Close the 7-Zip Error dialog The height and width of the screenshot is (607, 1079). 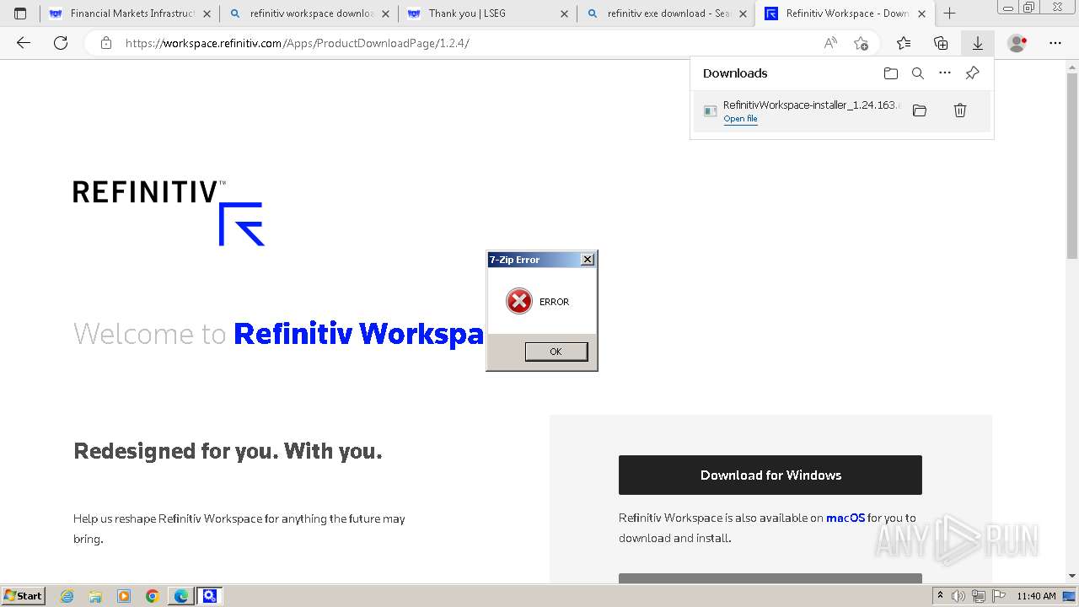[588, 260]
